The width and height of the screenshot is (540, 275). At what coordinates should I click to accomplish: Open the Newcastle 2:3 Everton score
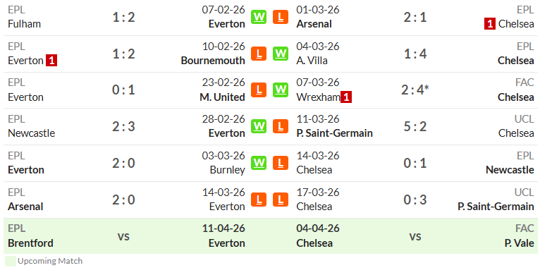tap(123, 126)
